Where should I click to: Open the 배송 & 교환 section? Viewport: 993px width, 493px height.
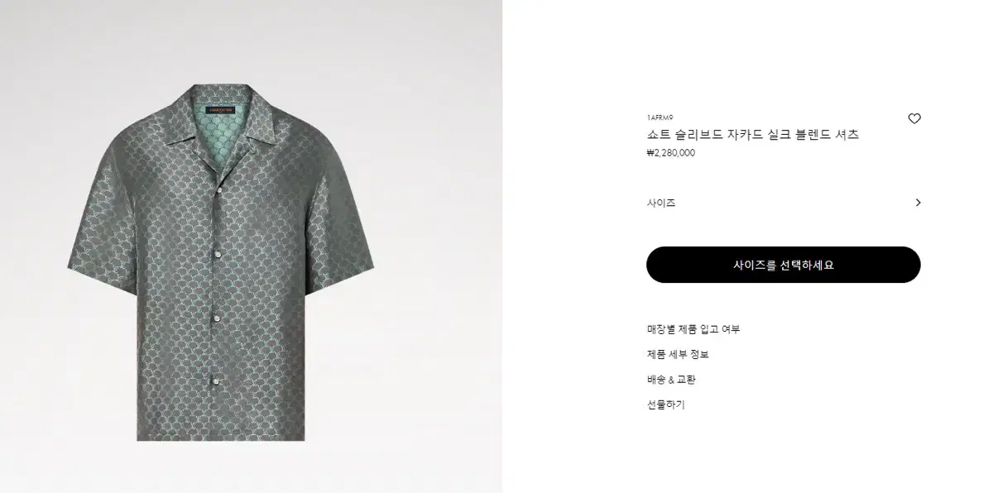[x=671, y=380]
